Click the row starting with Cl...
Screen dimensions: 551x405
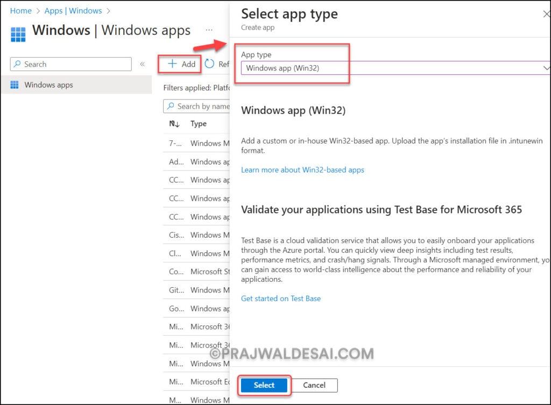(x=196, y=253)
